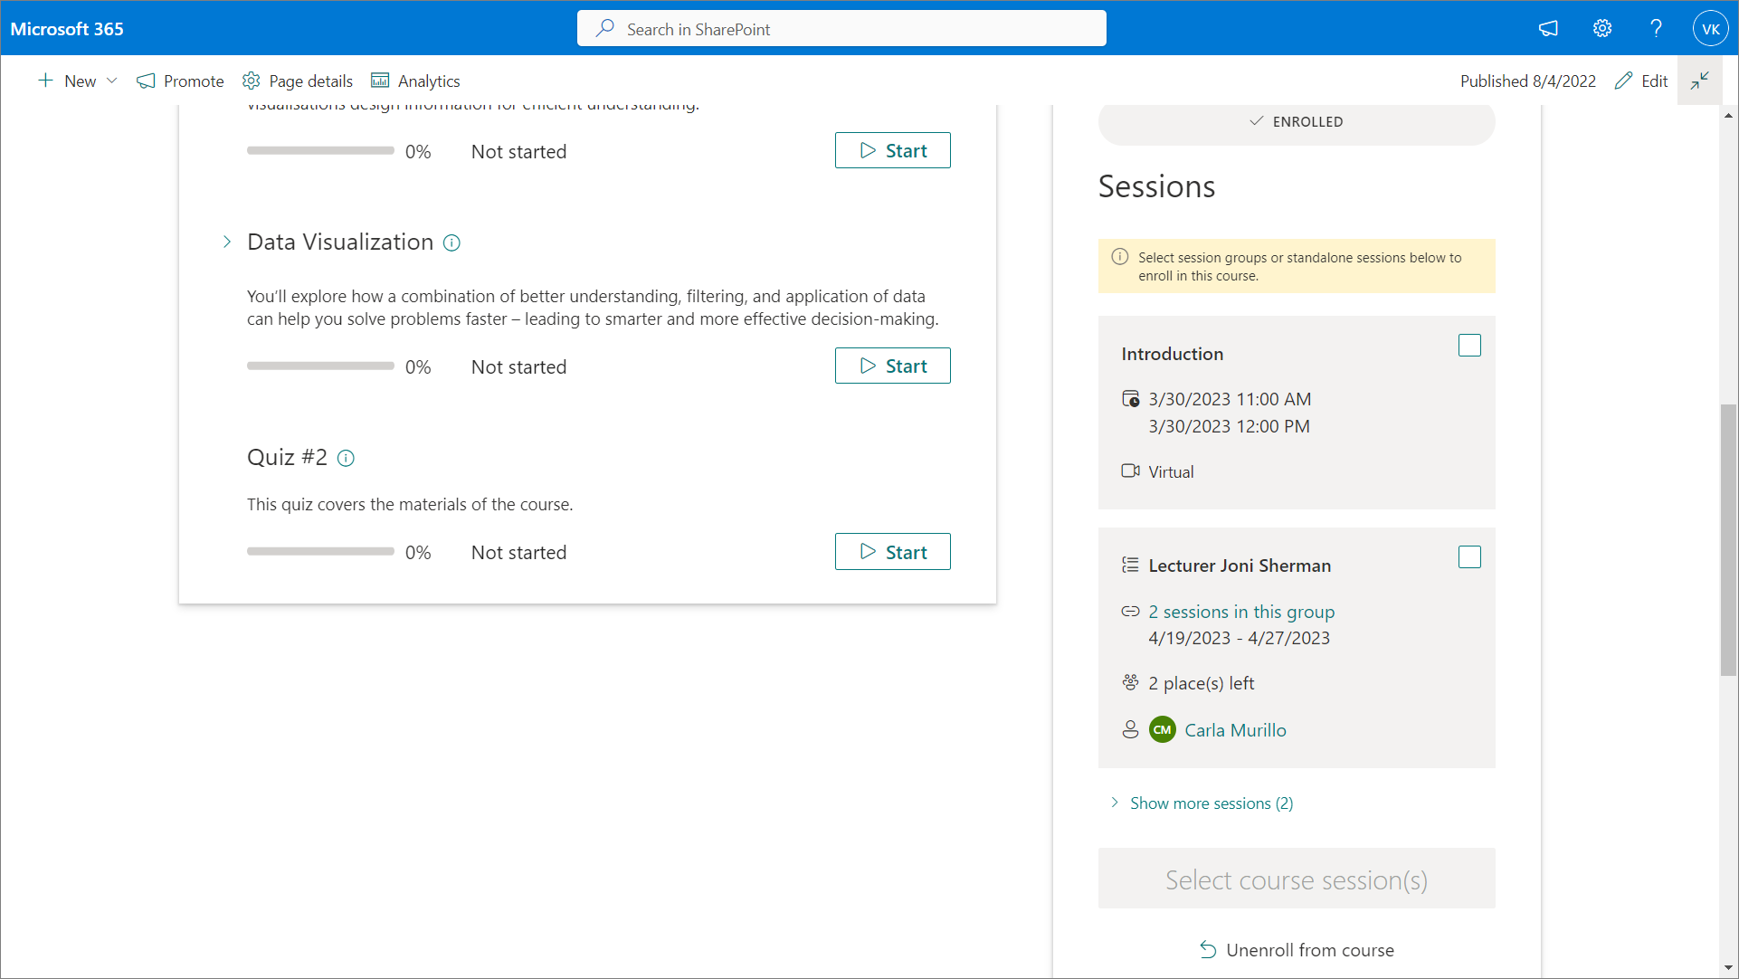Click the plus icon next to New
Screen dimensions: 1739x979
click(x=45, y=81)
